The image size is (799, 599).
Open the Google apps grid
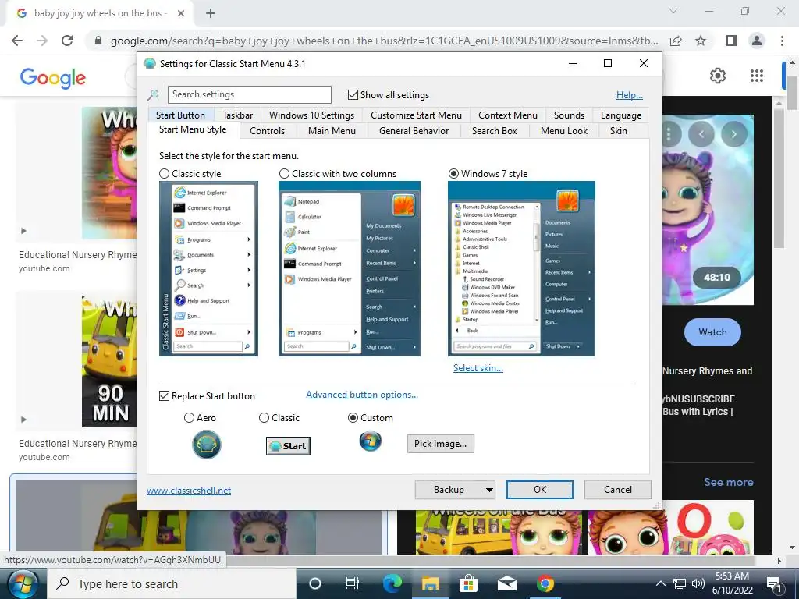tap(757, 76)
